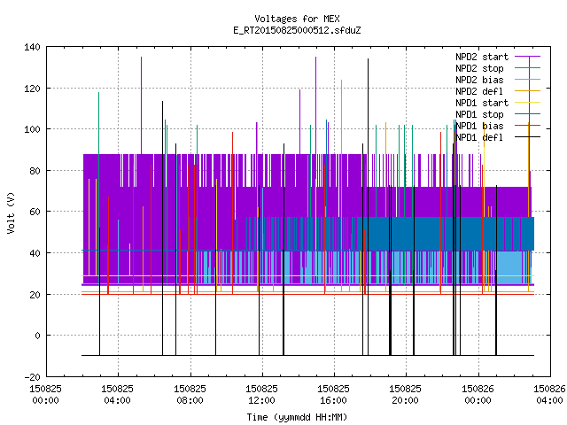This screenshot has height=425, width=567.
Task: Click the NPD1 stop legend label
Action: (479, 114)
